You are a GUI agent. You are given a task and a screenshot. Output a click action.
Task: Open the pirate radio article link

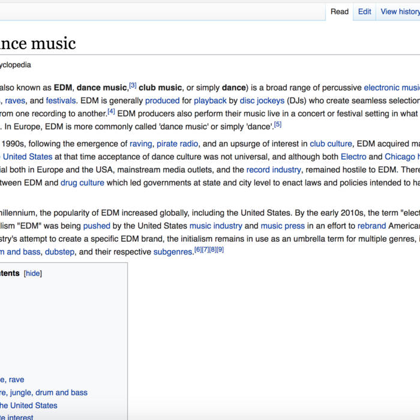(x=179, y=143)
